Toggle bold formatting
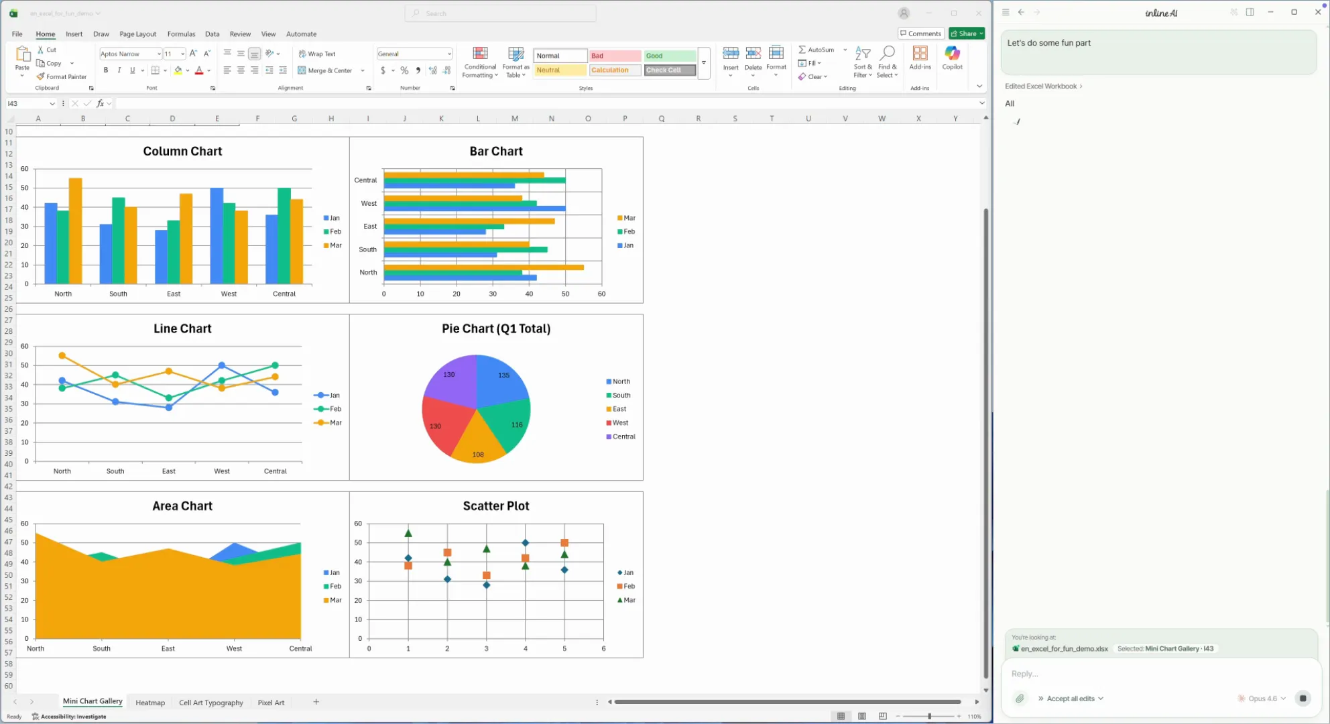This screenshot has height=724, width=1330. tap(105, 70)
